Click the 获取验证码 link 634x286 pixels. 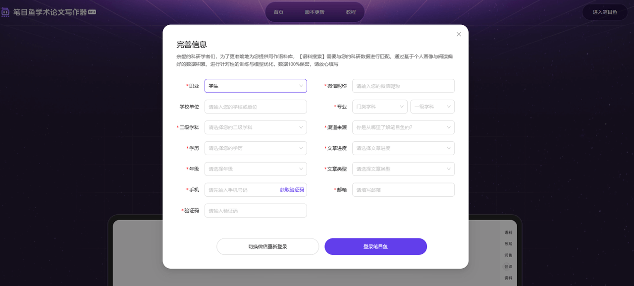[x=292, y=190]
